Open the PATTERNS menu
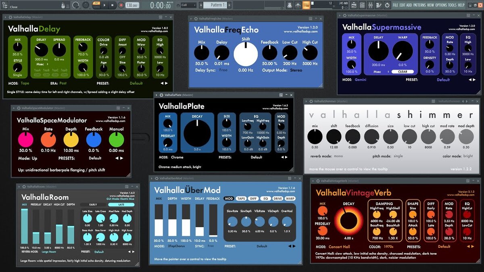 pos(419,5)
